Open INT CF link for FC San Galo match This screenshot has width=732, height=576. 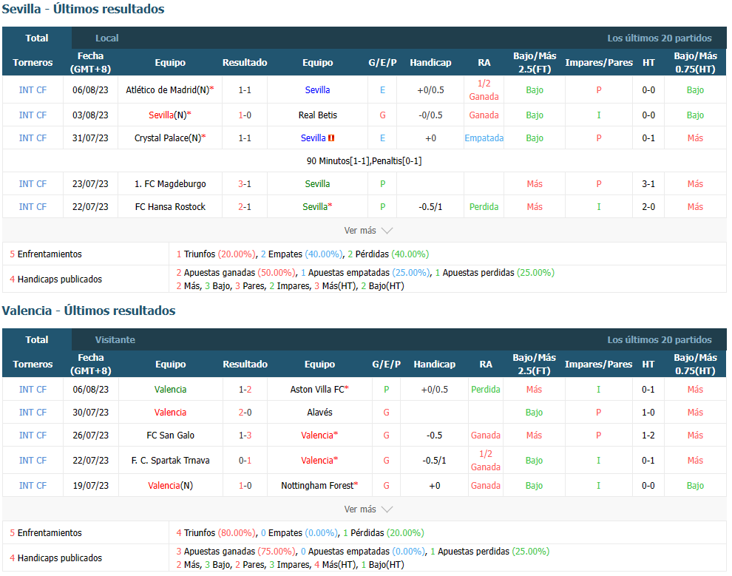[x=33, y=435]
